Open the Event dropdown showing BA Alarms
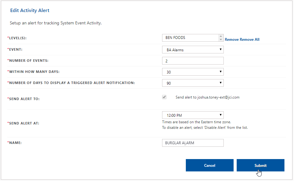The height and width of the screenshot is (181, 294). 193,50
